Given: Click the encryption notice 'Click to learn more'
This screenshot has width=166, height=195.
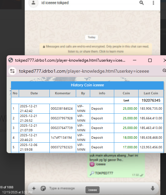Looking at the screenshot, I should pyautogui.click(x=111, y=51).
